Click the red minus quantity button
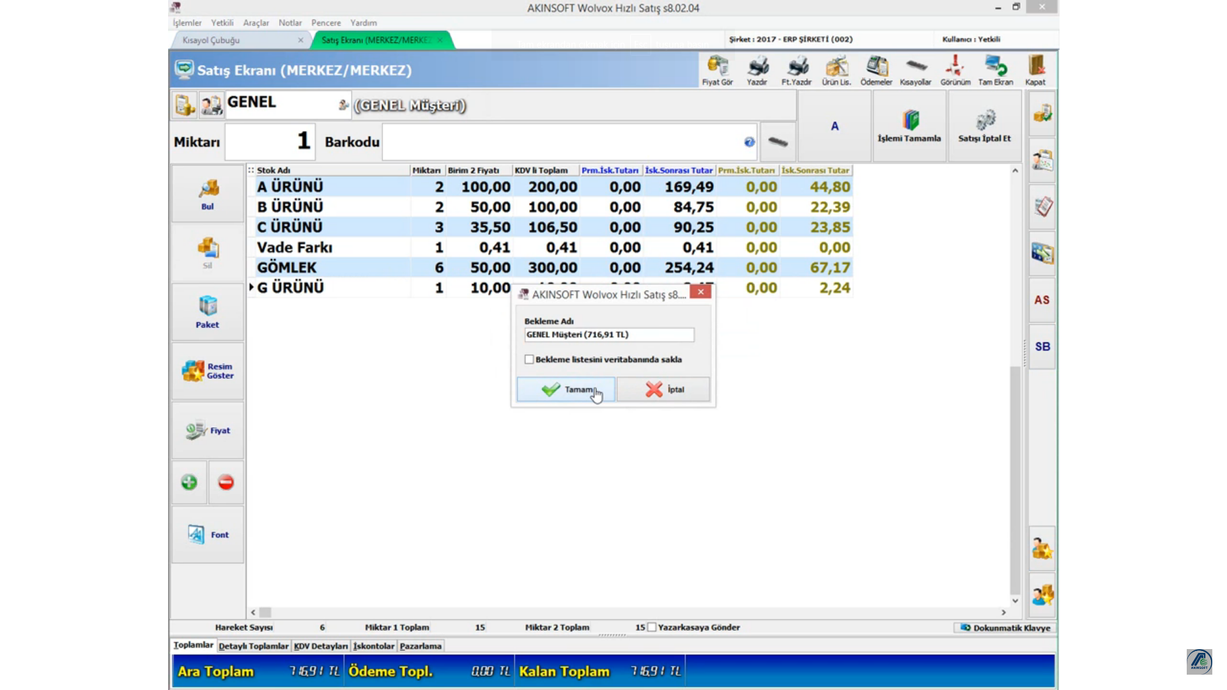 [x=226, y=482]
